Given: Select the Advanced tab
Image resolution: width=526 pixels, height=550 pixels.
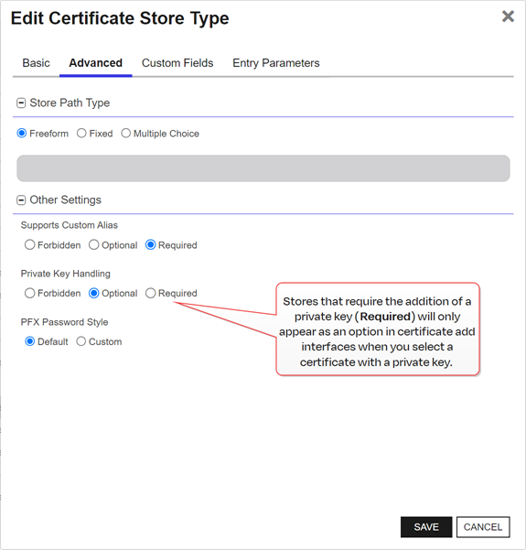Looking at the screenshot, I should (x=96, y=63).
